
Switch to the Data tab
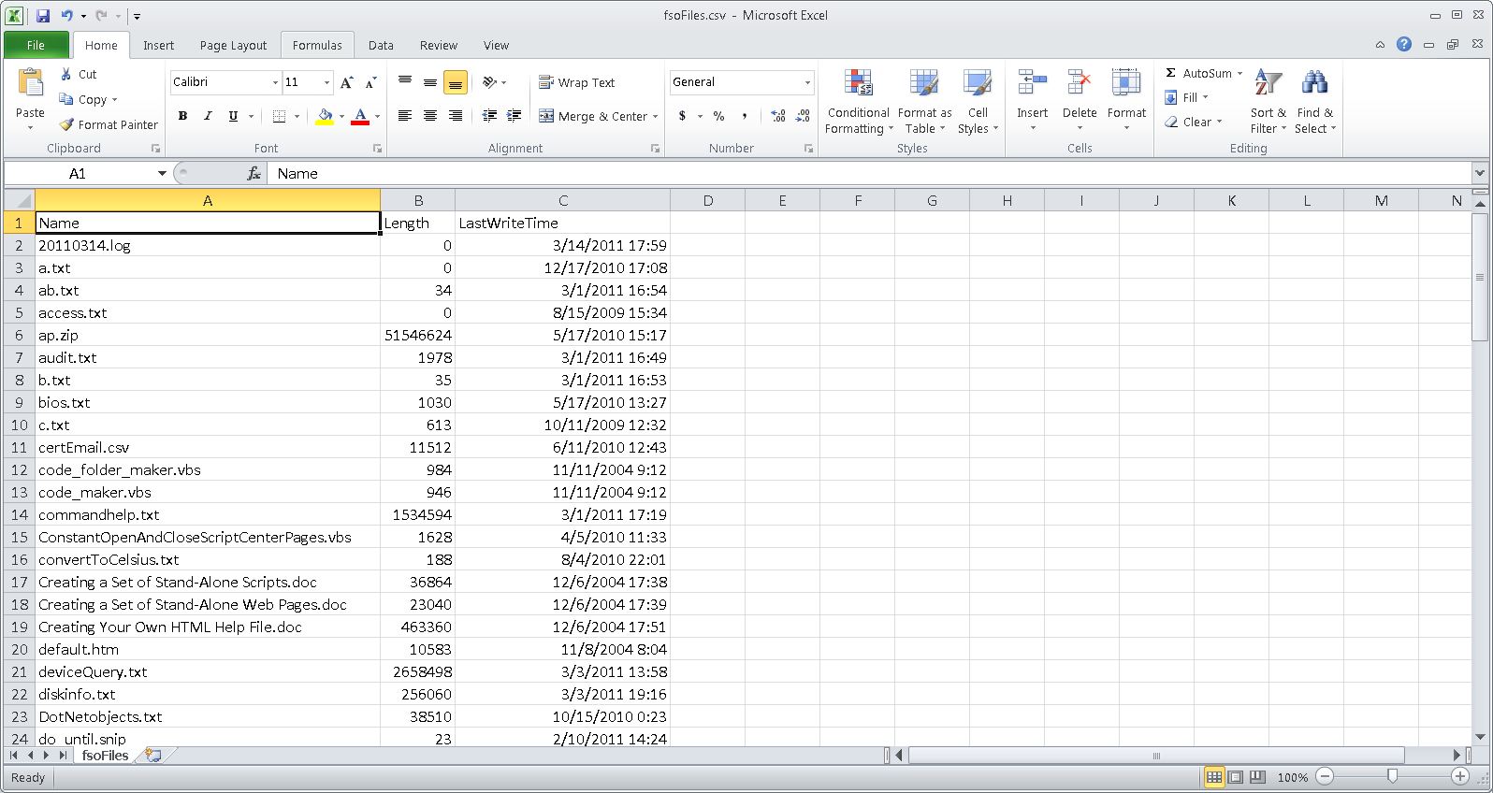pos(381,45)
